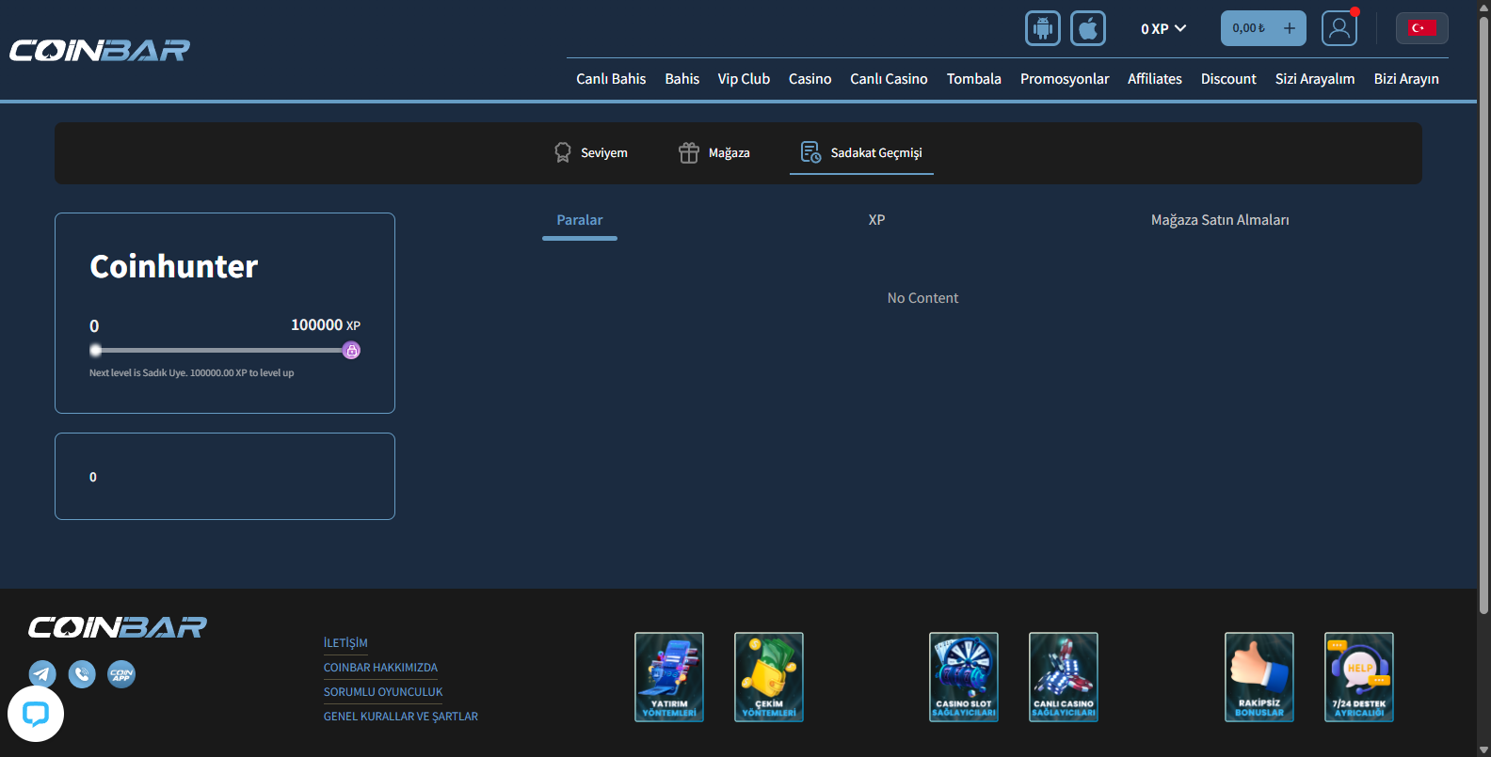Switch to the Seviyem tab
This screenshot has height=757, width=1491.
590,152
